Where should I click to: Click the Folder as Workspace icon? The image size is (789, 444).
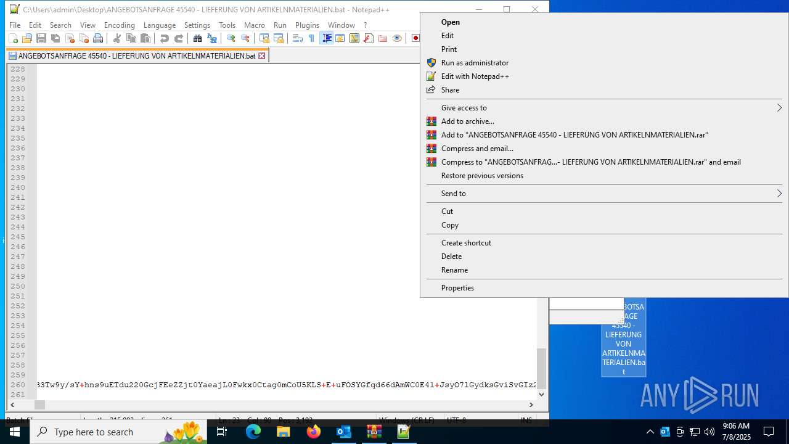(x=383, y=38)
